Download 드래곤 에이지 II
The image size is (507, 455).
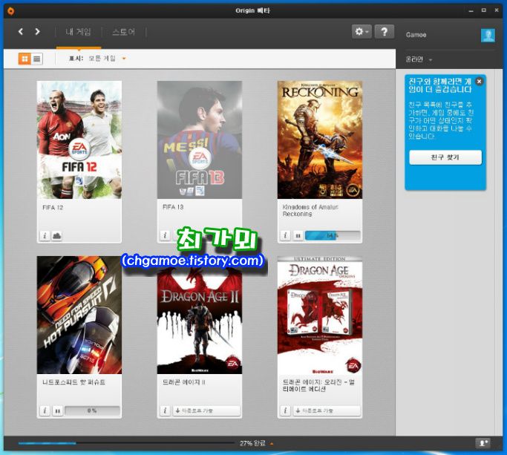[x=206, y=410]
